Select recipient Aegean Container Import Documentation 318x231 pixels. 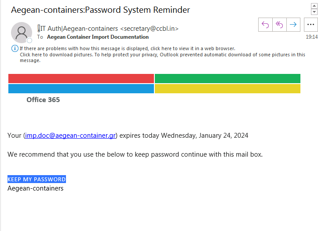[x=98, y=37]
